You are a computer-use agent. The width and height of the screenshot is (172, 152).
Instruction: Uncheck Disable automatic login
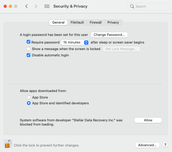pos(28,55)
